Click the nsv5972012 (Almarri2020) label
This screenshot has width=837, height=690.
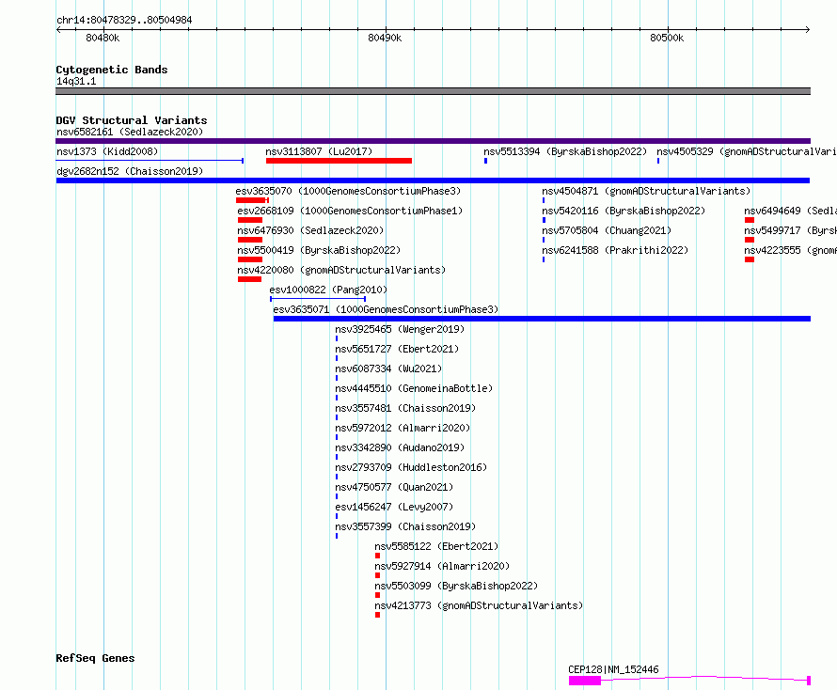click(x=403, y=428)
